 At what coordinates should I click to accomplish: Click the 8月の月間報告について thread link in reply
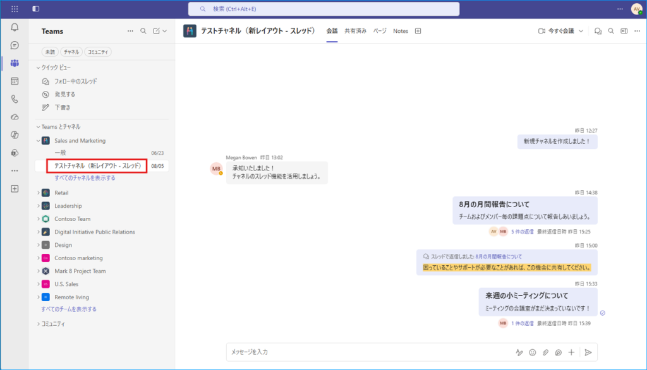click(499, 256)
